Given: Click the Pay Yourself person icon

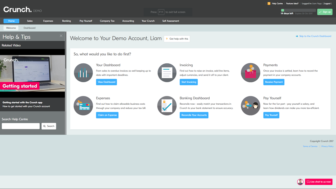Looking at the screenshot, I should click(250, 106).
